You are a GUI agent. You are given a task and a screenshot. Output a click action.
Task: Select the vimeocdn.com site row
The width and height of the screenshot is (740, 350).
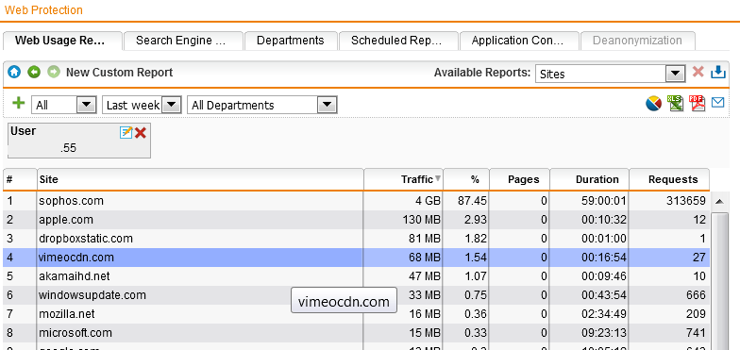(x=357, y=258)
